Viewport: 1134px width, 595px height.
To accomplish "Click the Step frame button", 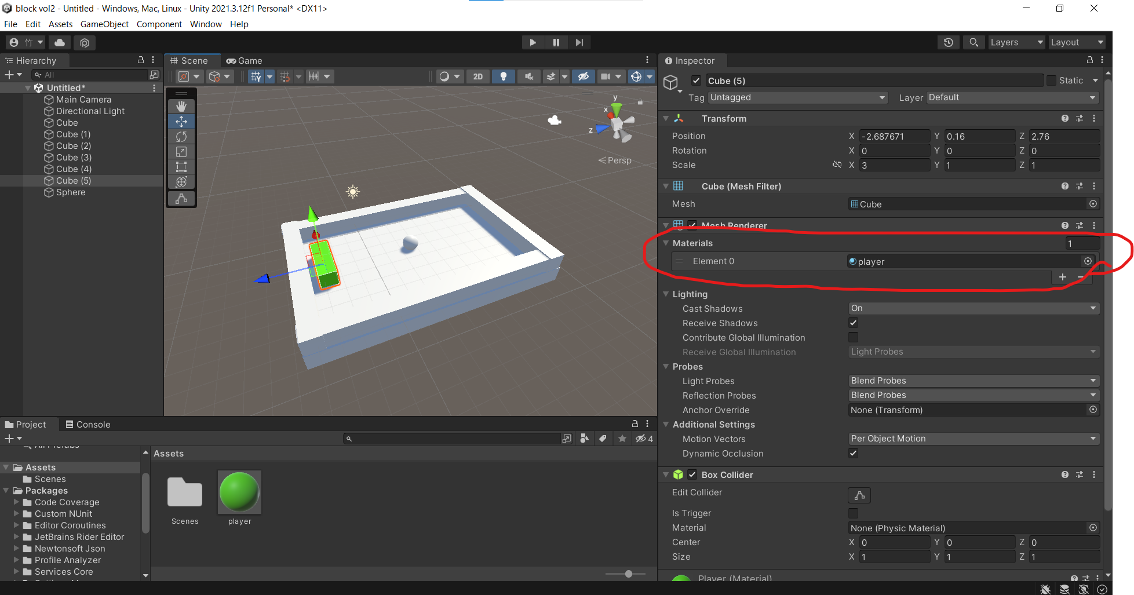I will (579, 42).
